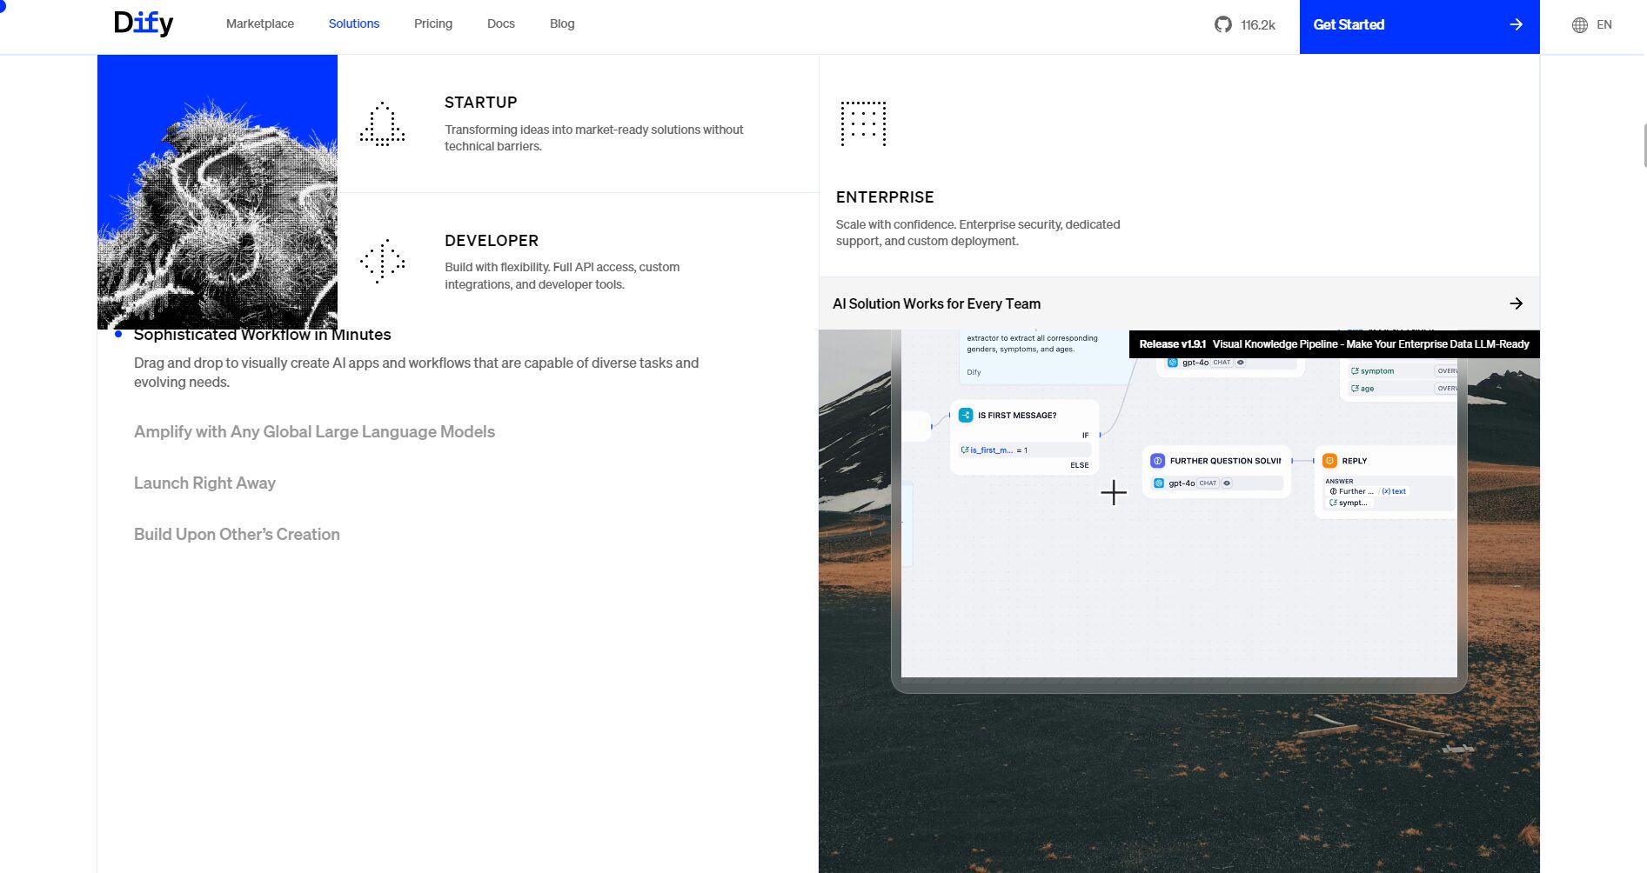Open the EN language selector
Viewport: 1647px width, 873px height.
tap(1603, 24)
